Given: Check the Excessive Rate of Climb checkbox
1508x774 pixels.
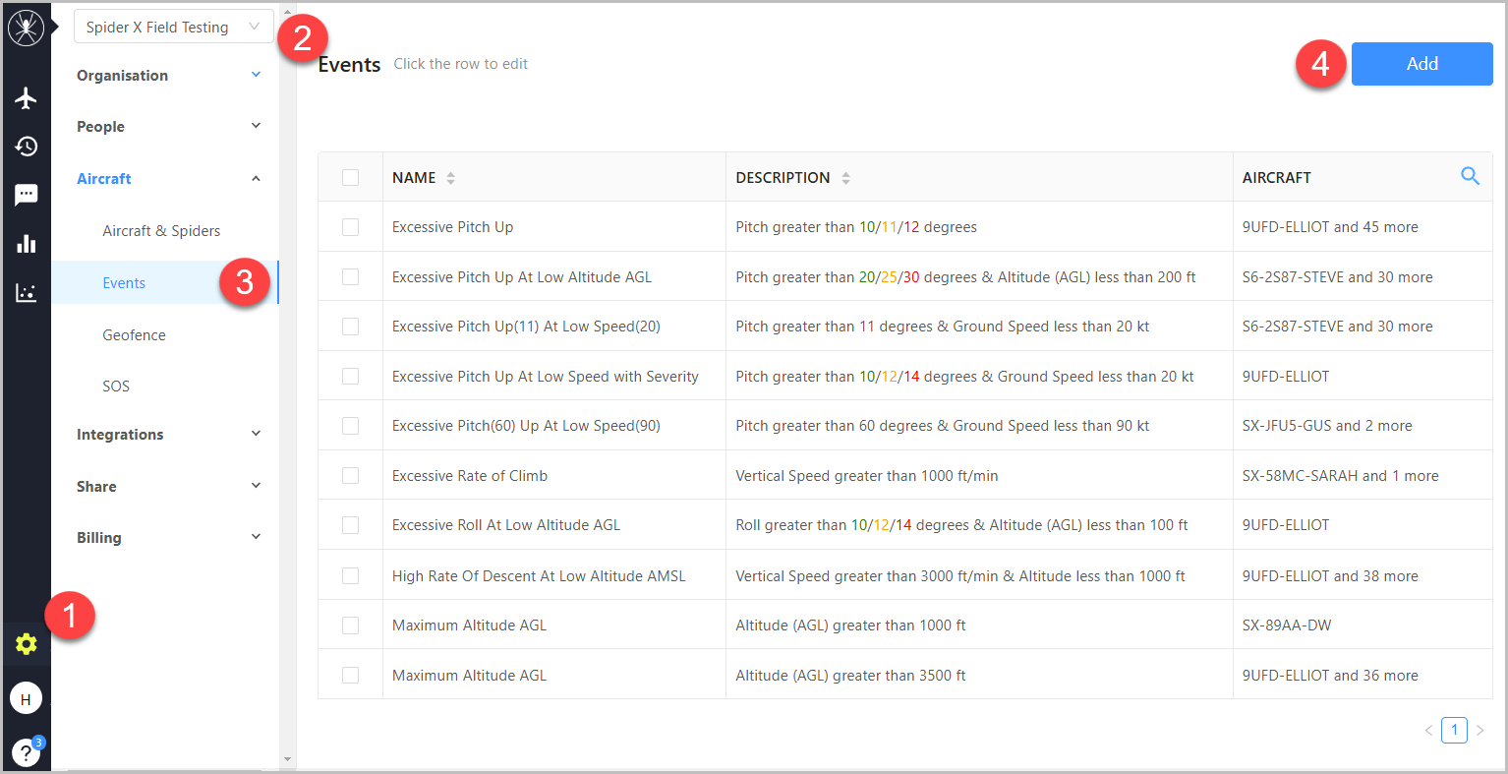Looking at the screenshot, I should 350,475.
